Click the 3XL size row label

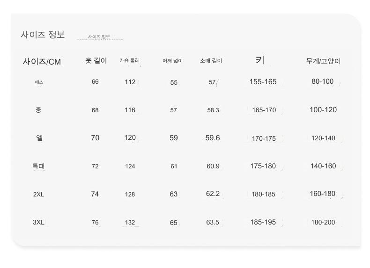click(38, 222)
